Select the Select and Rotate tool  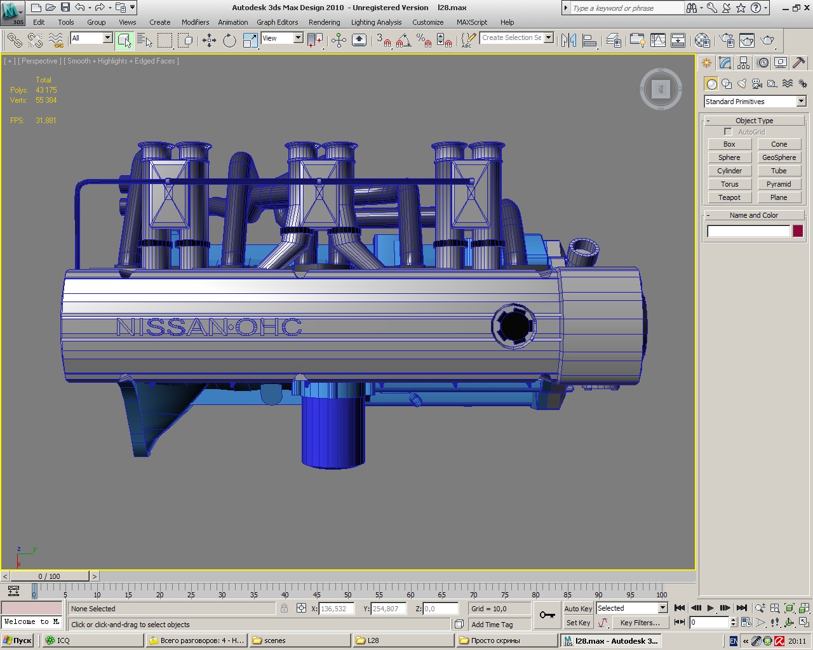229,41
